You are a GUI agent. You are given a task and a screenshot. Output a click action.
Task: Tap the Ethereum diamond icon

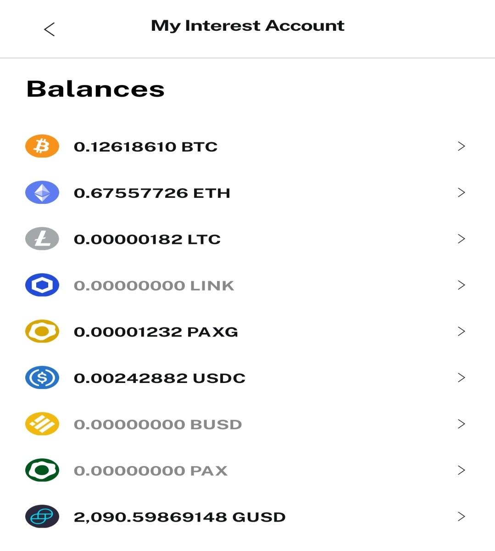click(42, 192)
